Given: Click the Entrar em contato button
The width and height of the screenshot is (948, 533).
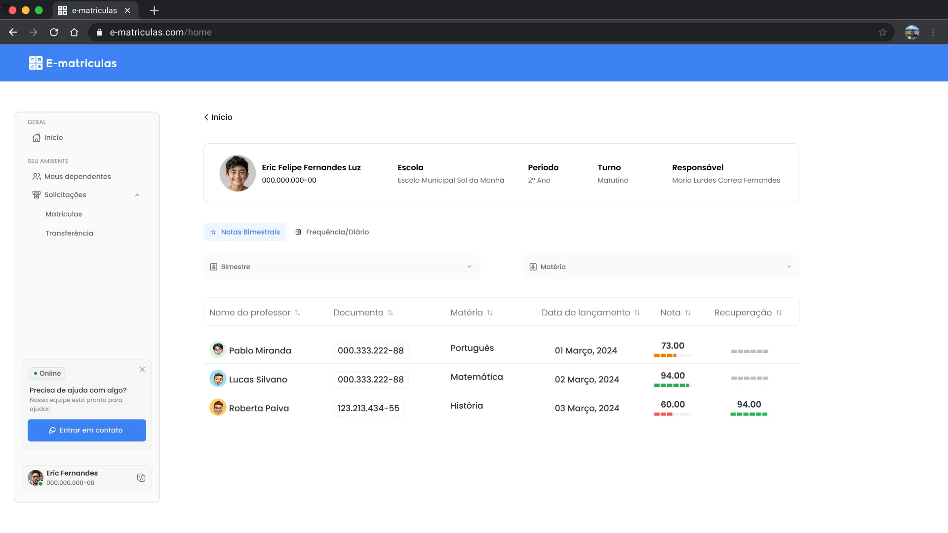Looking at the screenshot, I should [87, 430].
